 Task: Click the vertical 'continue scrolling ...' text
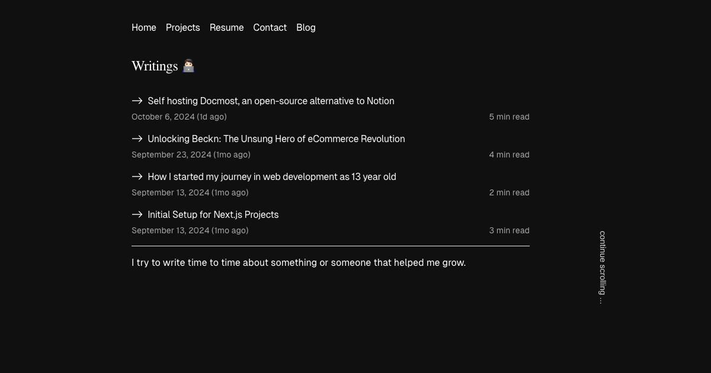(x=602, y=268)
